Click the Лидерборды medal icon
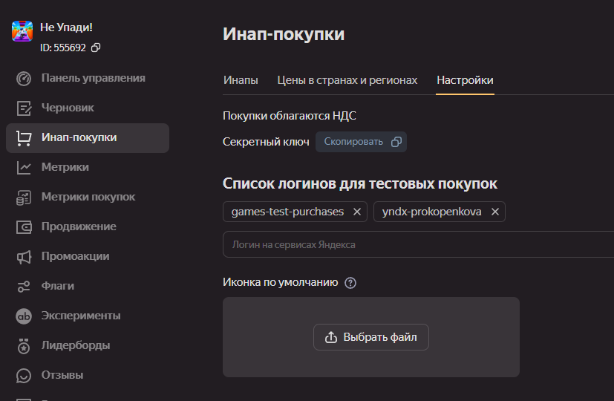Viewport: 614px width, 401px height. coord(24,346)
